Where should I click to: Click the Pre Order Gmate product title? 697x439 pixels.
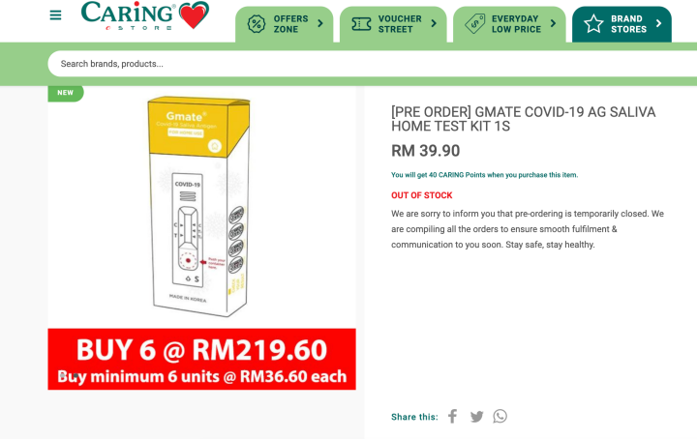(x=523, y=119)
